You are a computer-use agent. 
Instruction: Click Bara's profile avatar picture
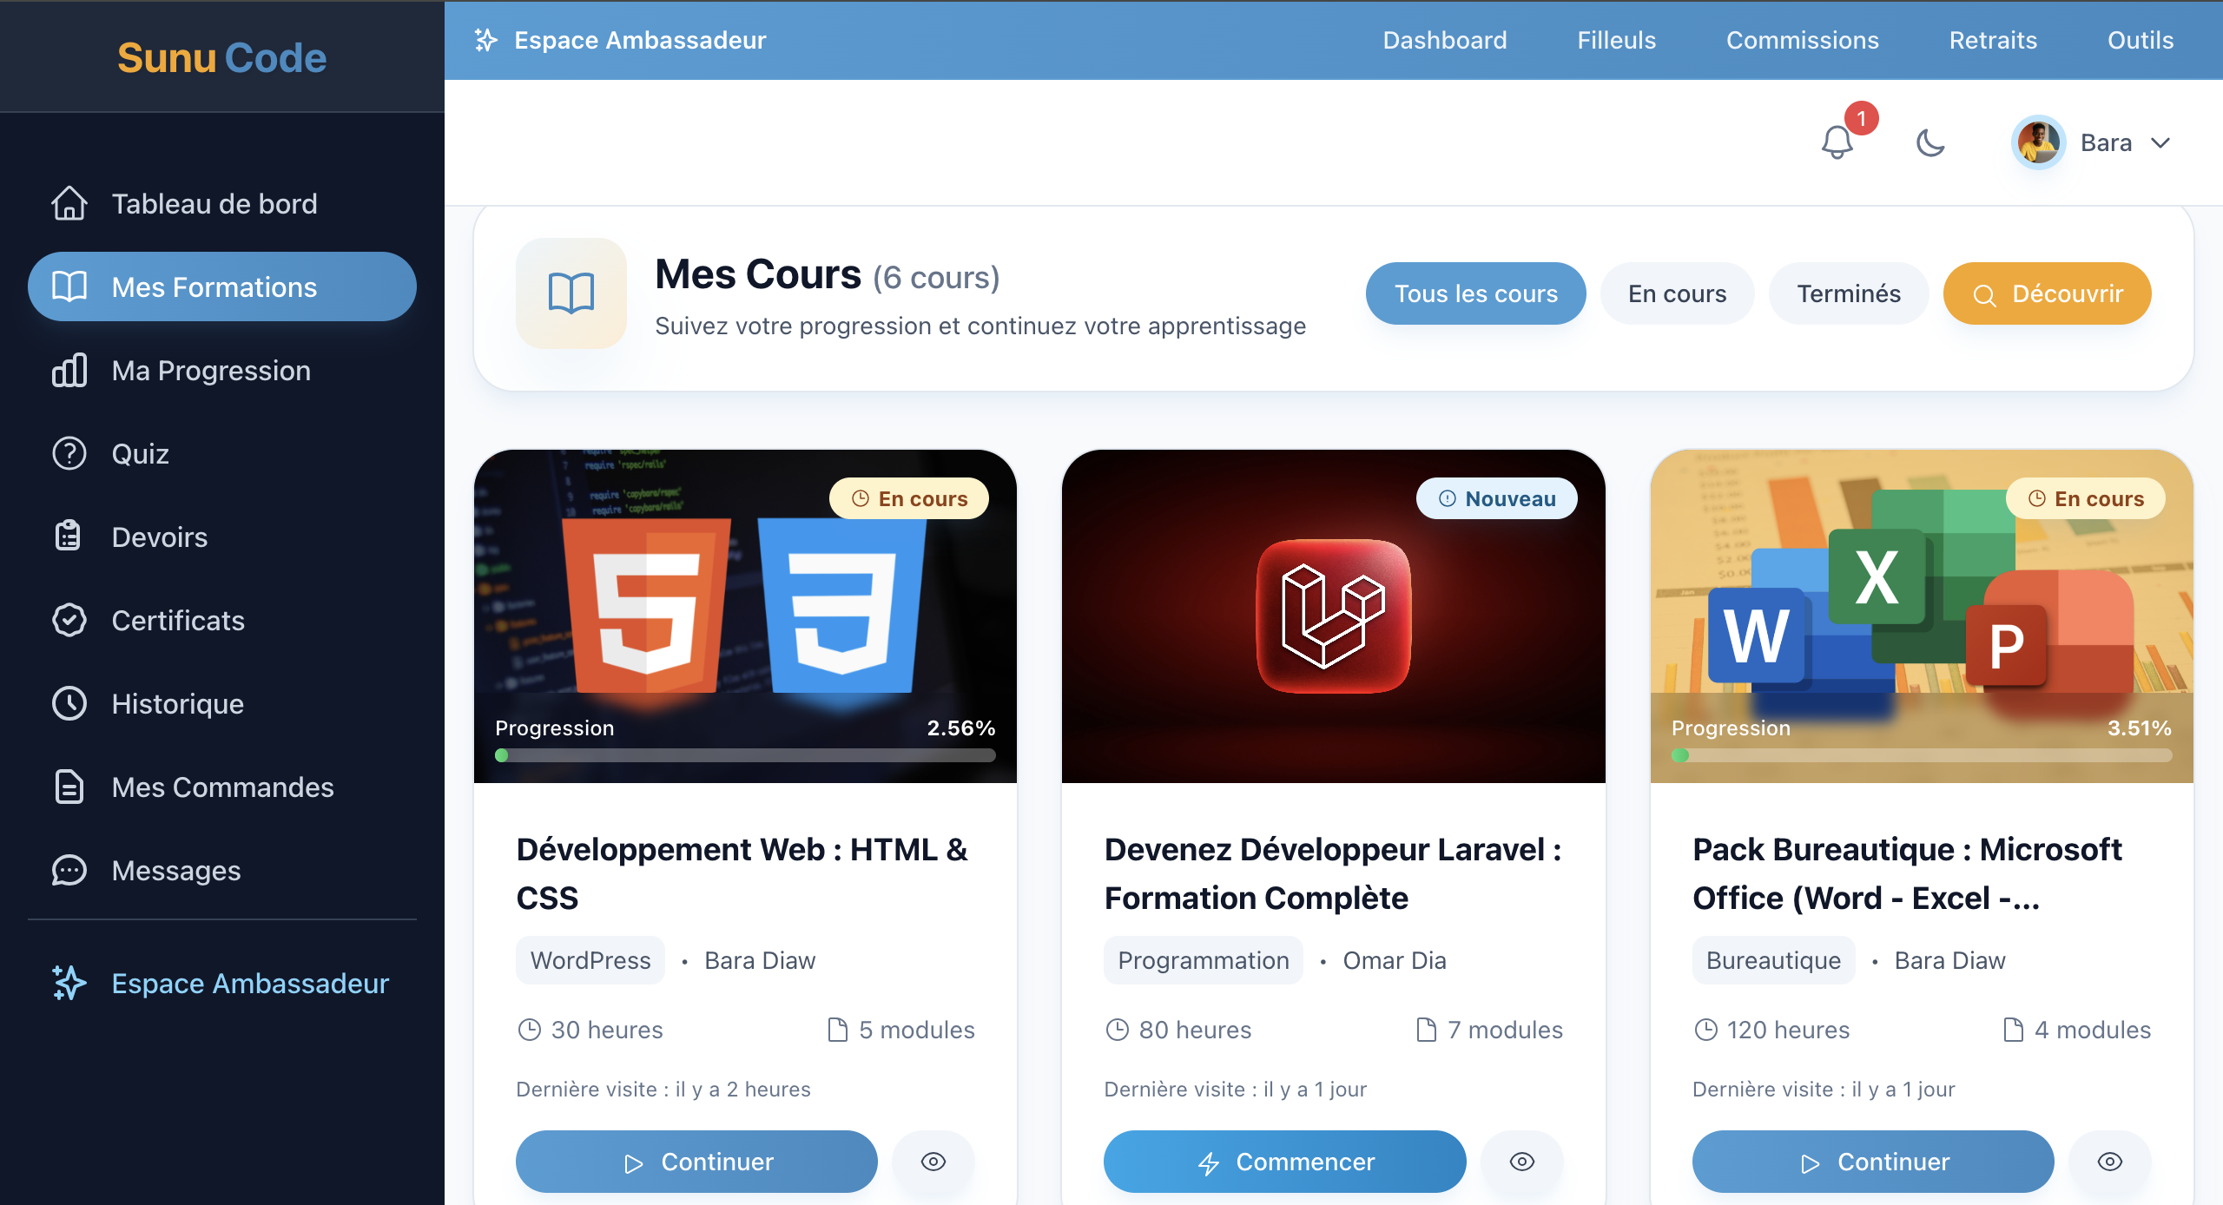[x=2037, y=142]
